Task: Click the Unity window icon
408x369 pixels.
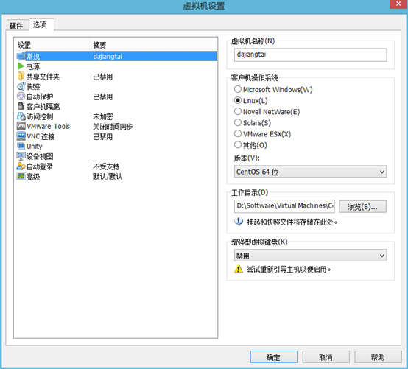Action: point(21,146)
